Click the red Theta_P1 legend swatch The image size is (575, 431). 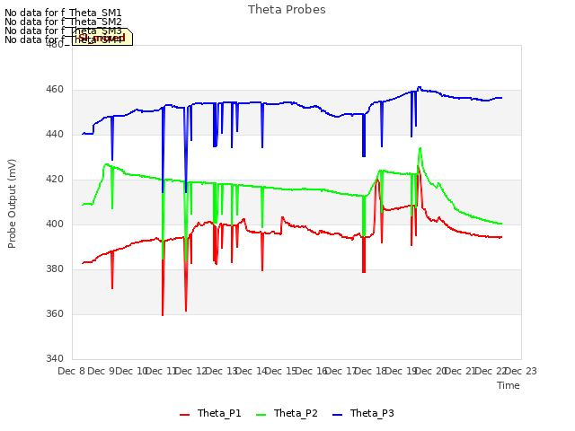(x=184, y=415)
